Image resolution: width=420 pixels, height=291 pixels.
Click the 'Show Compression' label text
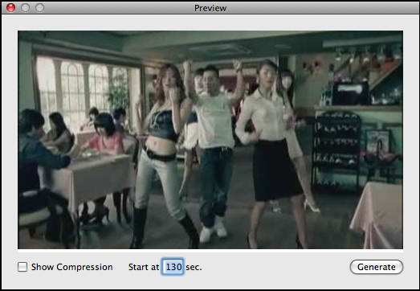click(x=71, y=267)
